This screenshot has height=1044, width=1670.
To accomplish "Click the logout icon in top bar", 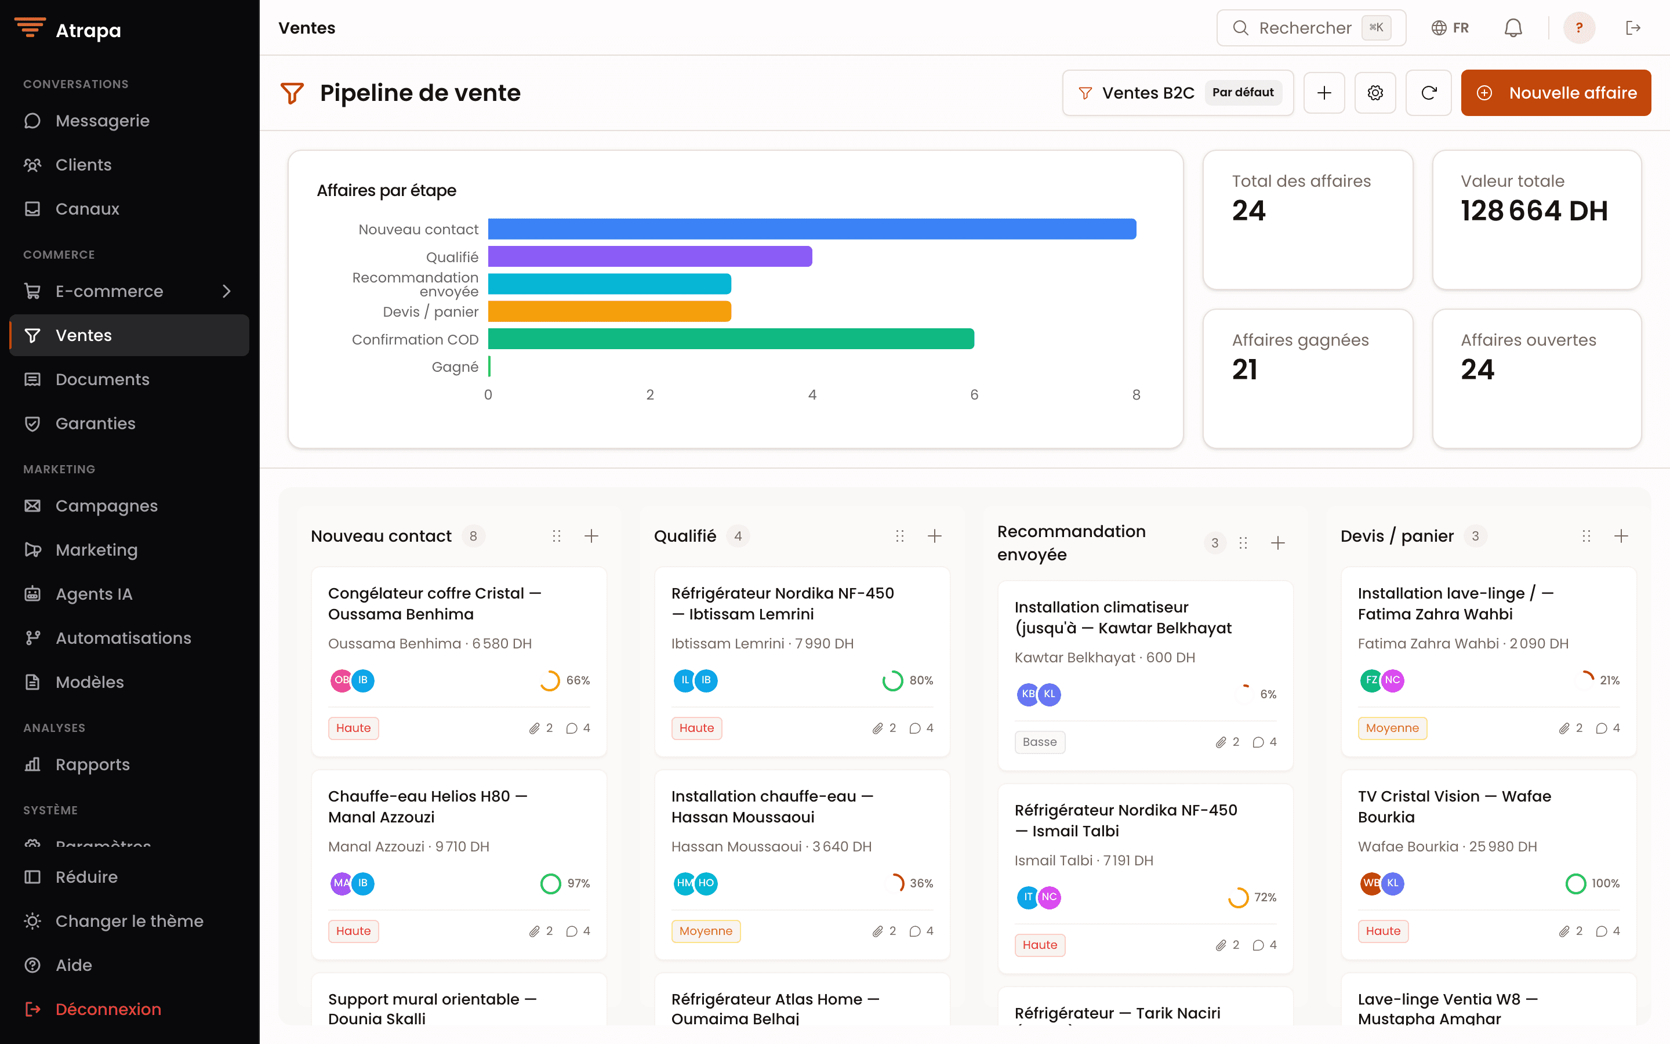I will 1633,28.
